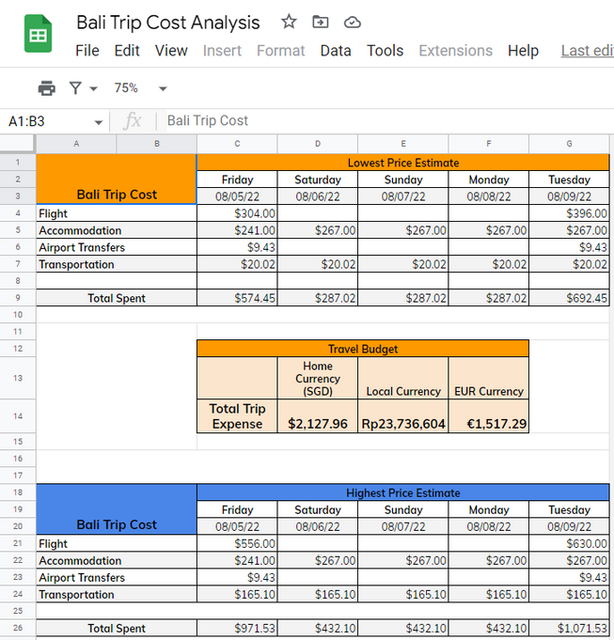
Task: Open the File menu
Action: pyautogui.click(x=87, y=51)
